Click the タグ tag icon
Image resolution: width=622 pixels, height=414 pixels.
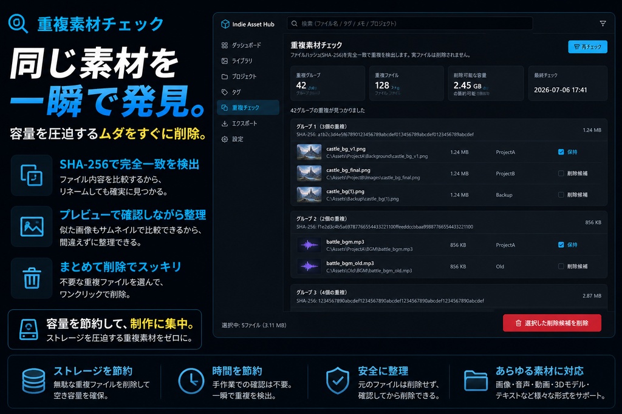[x=225, y=92]
